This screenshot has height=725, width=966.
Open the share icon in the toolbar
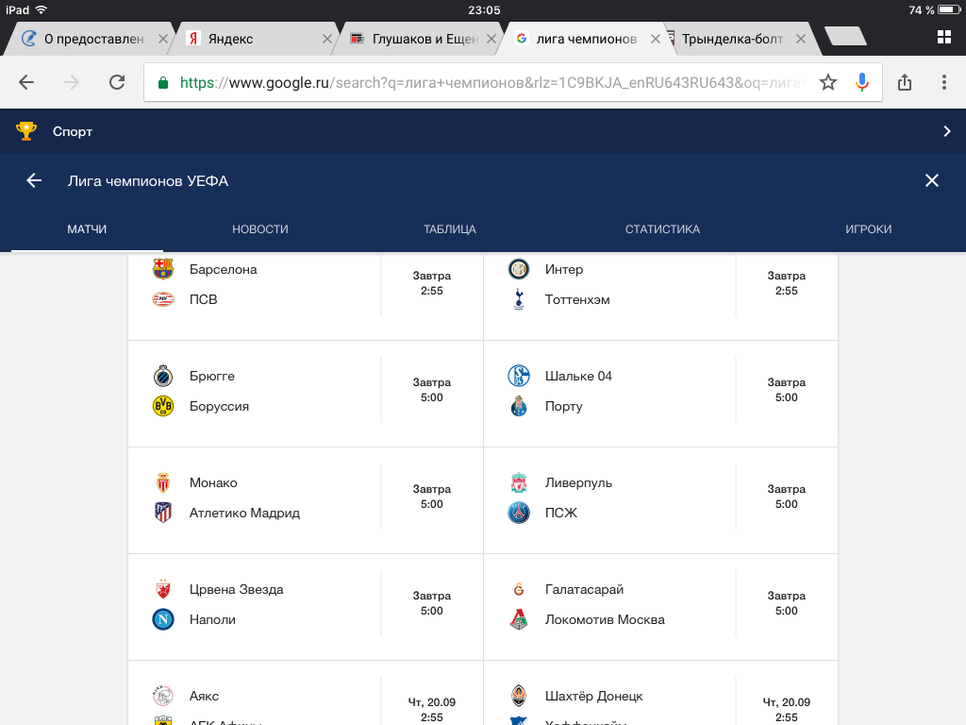tap(905, 82)
